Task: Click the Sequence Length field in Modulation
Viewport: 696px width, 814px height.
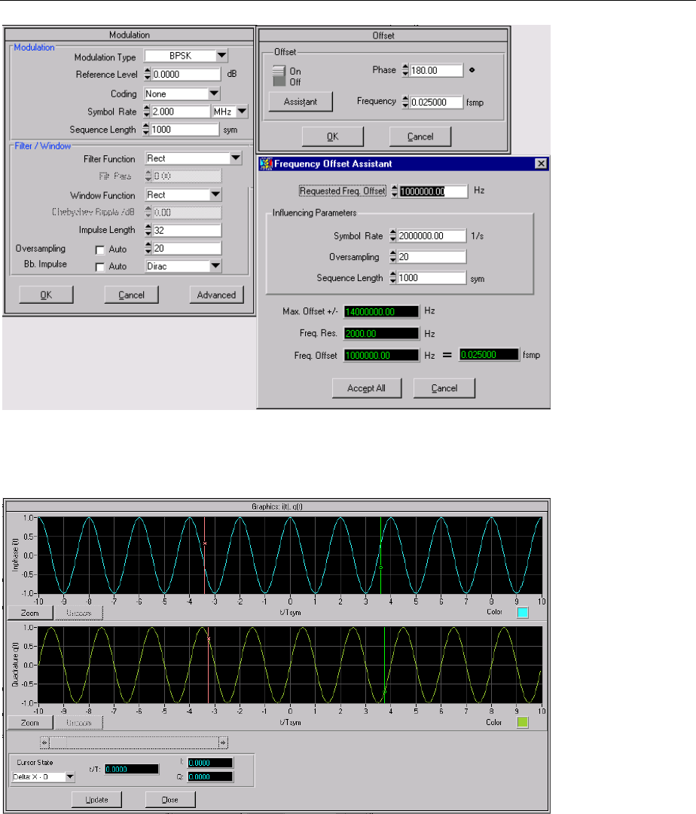Action: click(184, 130)
